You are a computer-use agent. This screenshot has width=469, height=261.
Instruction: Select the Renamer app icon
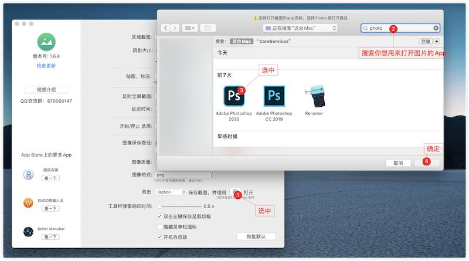tap(314, 96)
